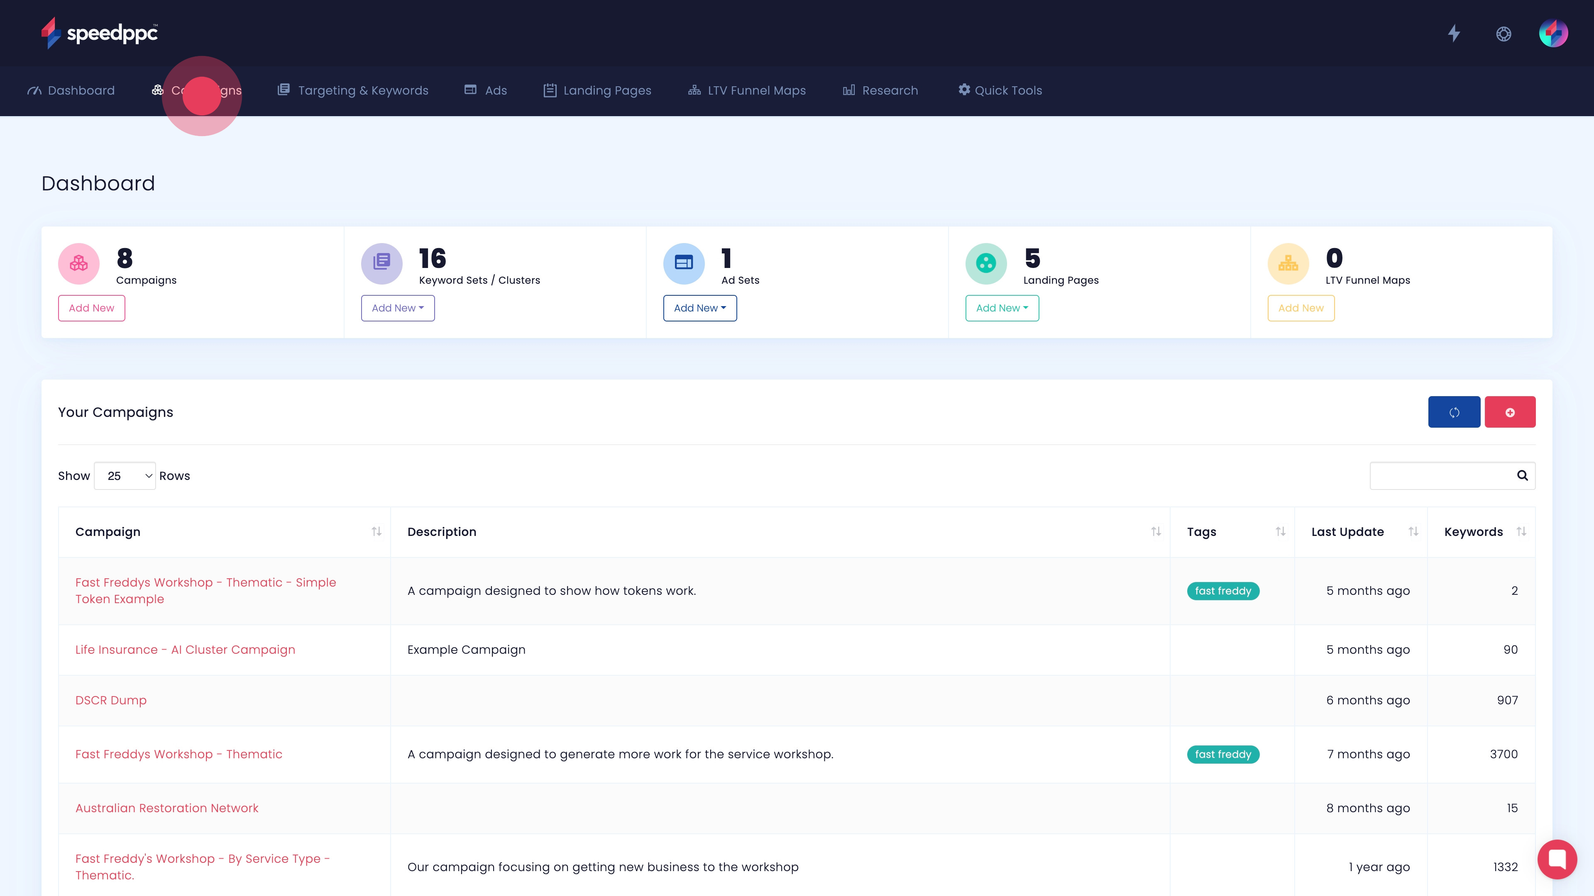Click the lightning bolt icon in header
The image size is (1594, 896).
point(1454,33)
